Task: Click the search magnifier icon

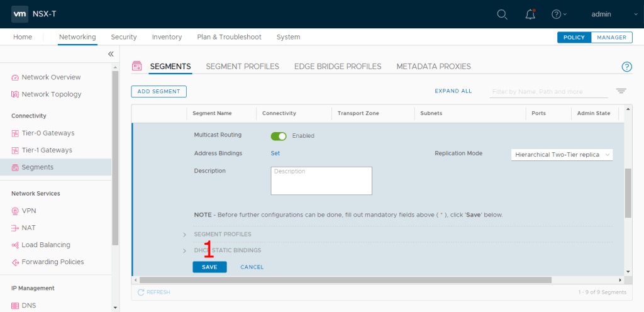Action: click(502, 14)
